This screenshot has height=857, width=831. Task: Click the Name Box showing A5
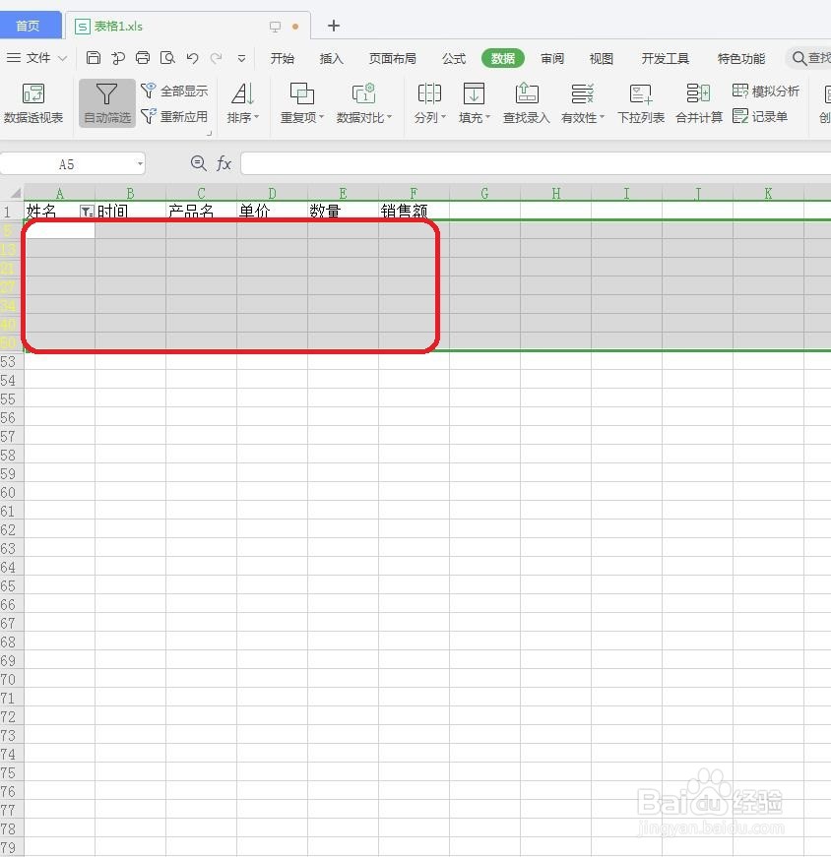tap(66, 164)
